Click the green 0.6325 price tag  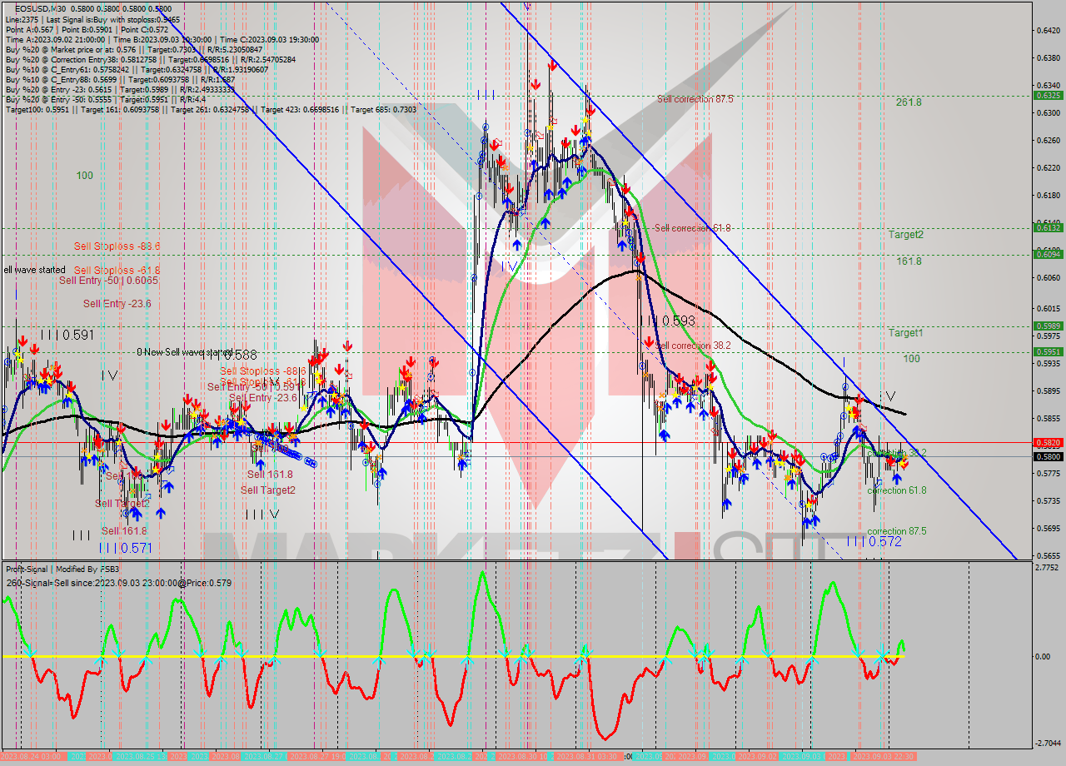click(1047, 96)
